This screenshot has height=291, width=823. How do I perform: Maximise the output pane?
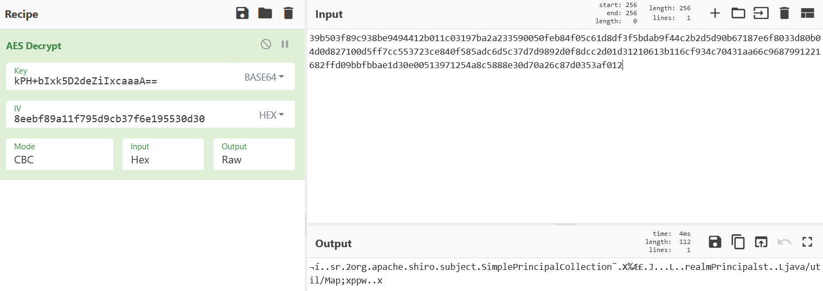pyautogui.click(x=807, y=242)
